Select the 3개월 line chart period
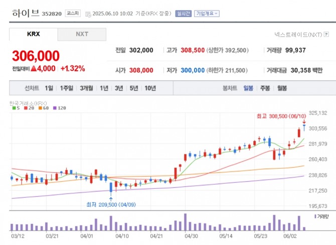Image resolution: width=336 pixels, height=245 pixels. (87, 88)
